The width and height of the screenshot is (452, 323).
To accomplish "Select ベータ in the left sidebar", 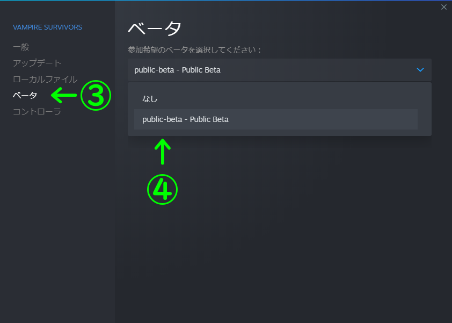I will point(25,96).
